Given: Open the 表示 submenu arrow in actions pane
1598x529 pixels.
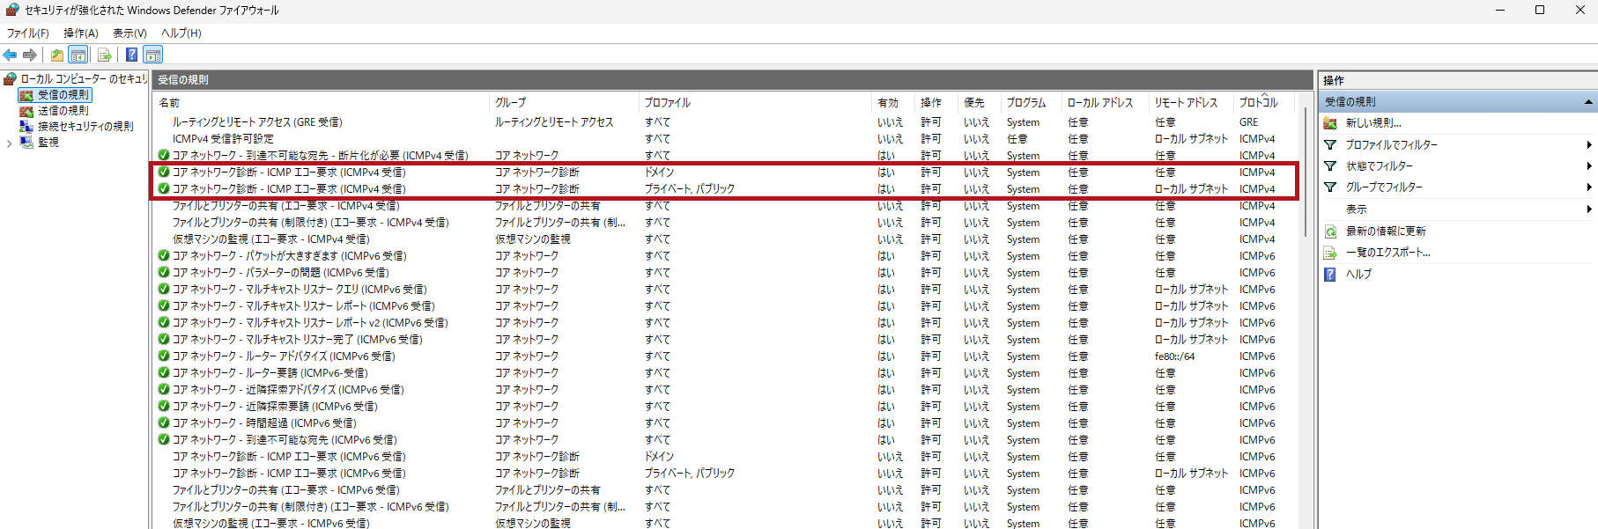Looking at the screenshot, I should (x=1589, y=209).
